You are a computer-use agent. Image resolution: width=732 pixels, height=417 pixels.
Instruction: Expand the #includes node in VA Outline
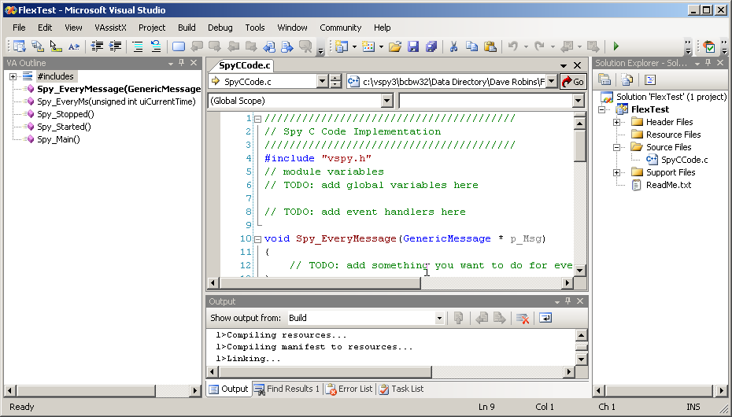click(13, 76)
